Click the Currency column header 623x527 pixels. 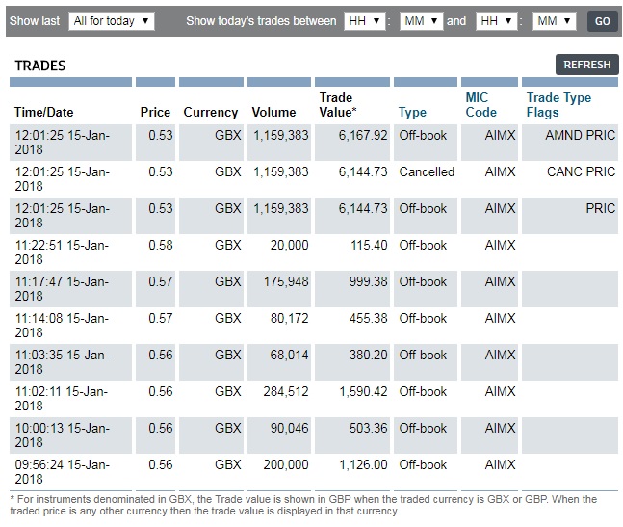click(x=210, y=112)
